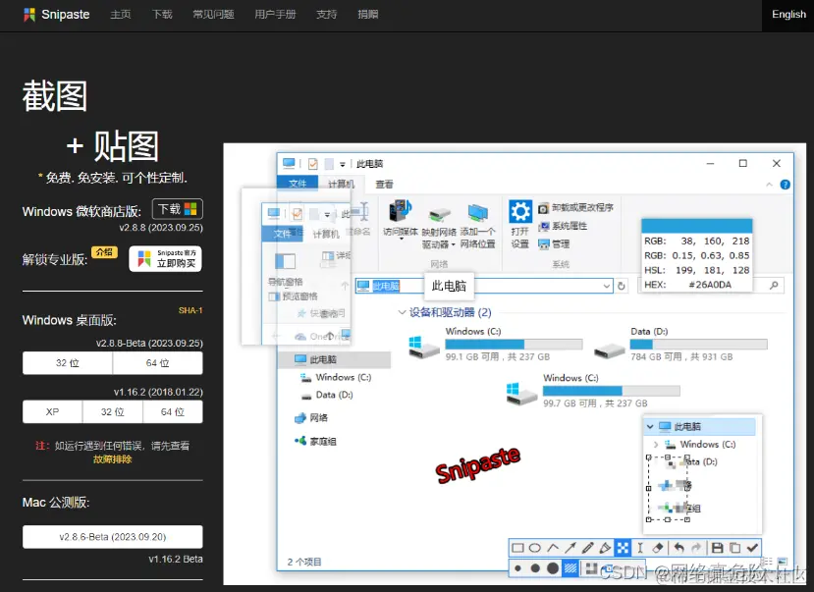Click the 管理 manage ribbon item

(554, 243)
